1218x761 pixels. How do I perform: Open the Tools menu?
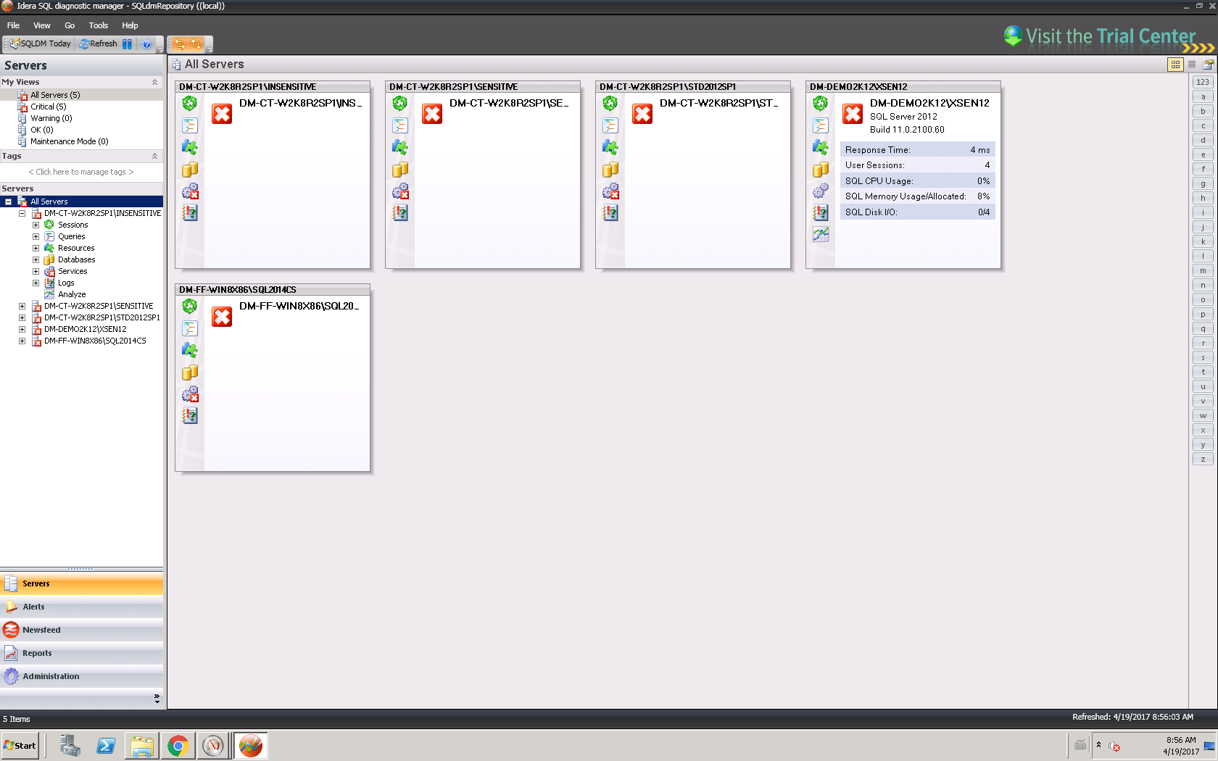pos(99,25)
